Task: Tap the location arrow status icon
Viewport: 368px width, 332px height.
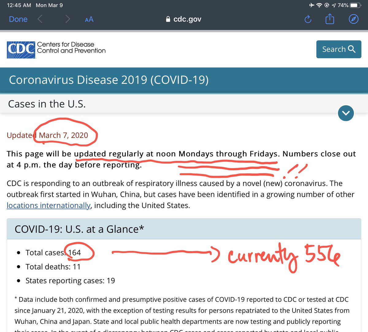Action: click(x=334, y=5)
